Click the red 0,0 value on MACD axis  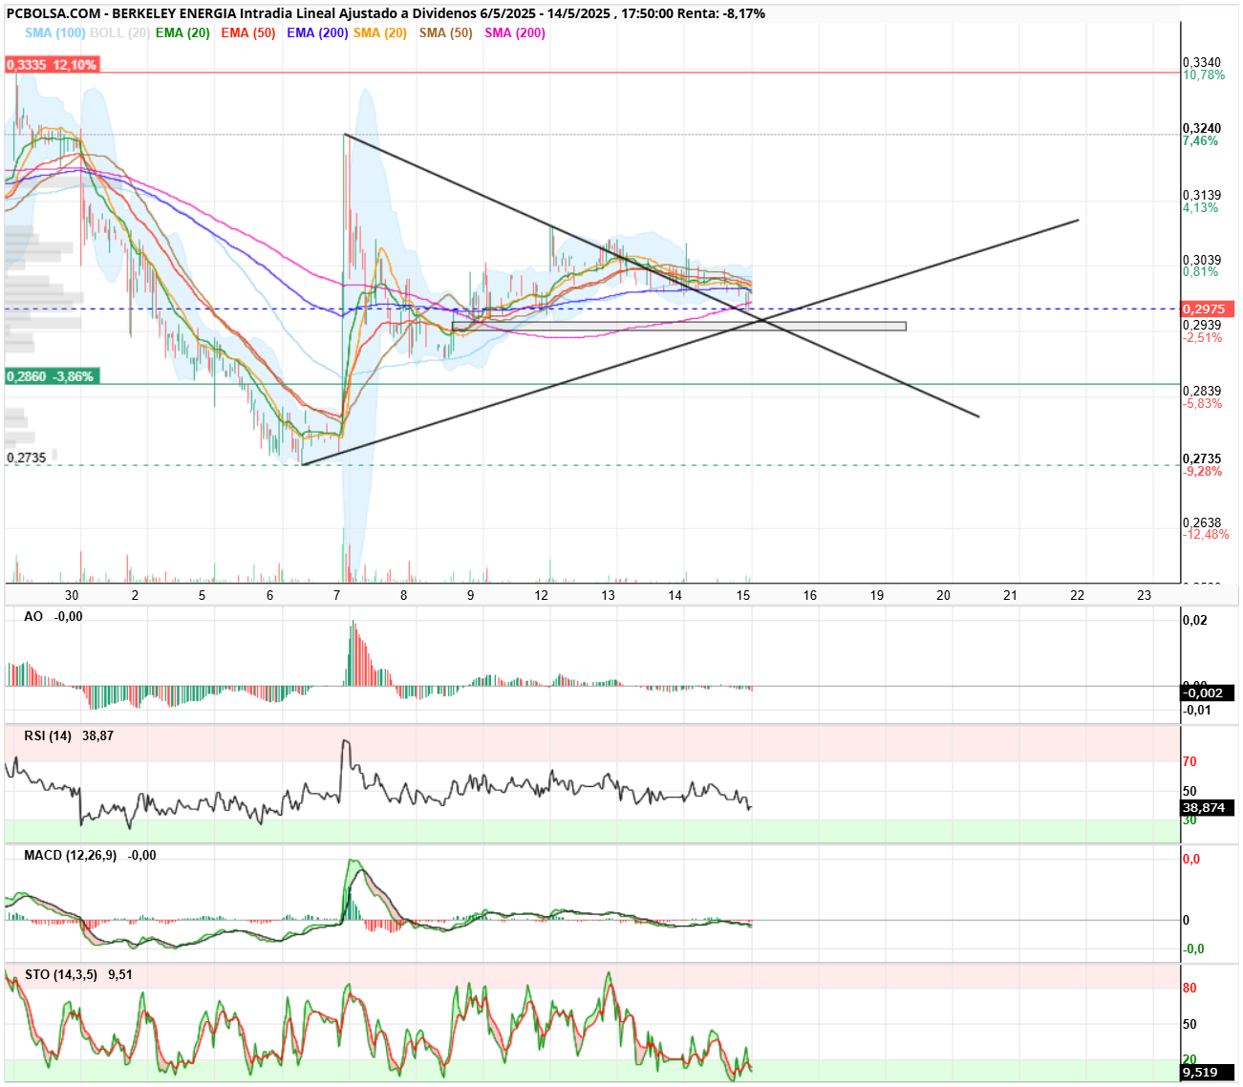1191,859
